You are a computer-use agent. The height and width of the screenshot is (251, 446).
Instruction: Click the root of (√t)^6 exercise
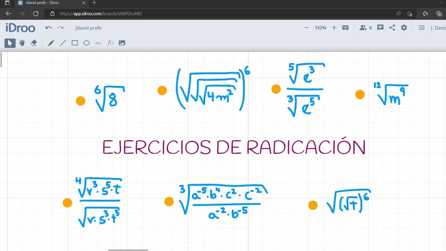click(x=349, y=201)
